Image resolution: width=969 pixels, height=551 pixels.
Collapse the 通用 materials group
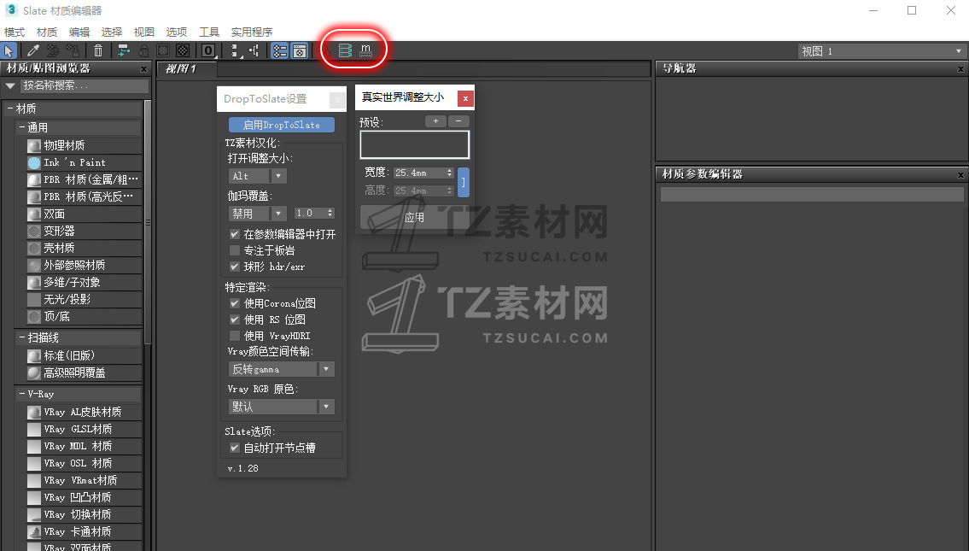point(22,127)
